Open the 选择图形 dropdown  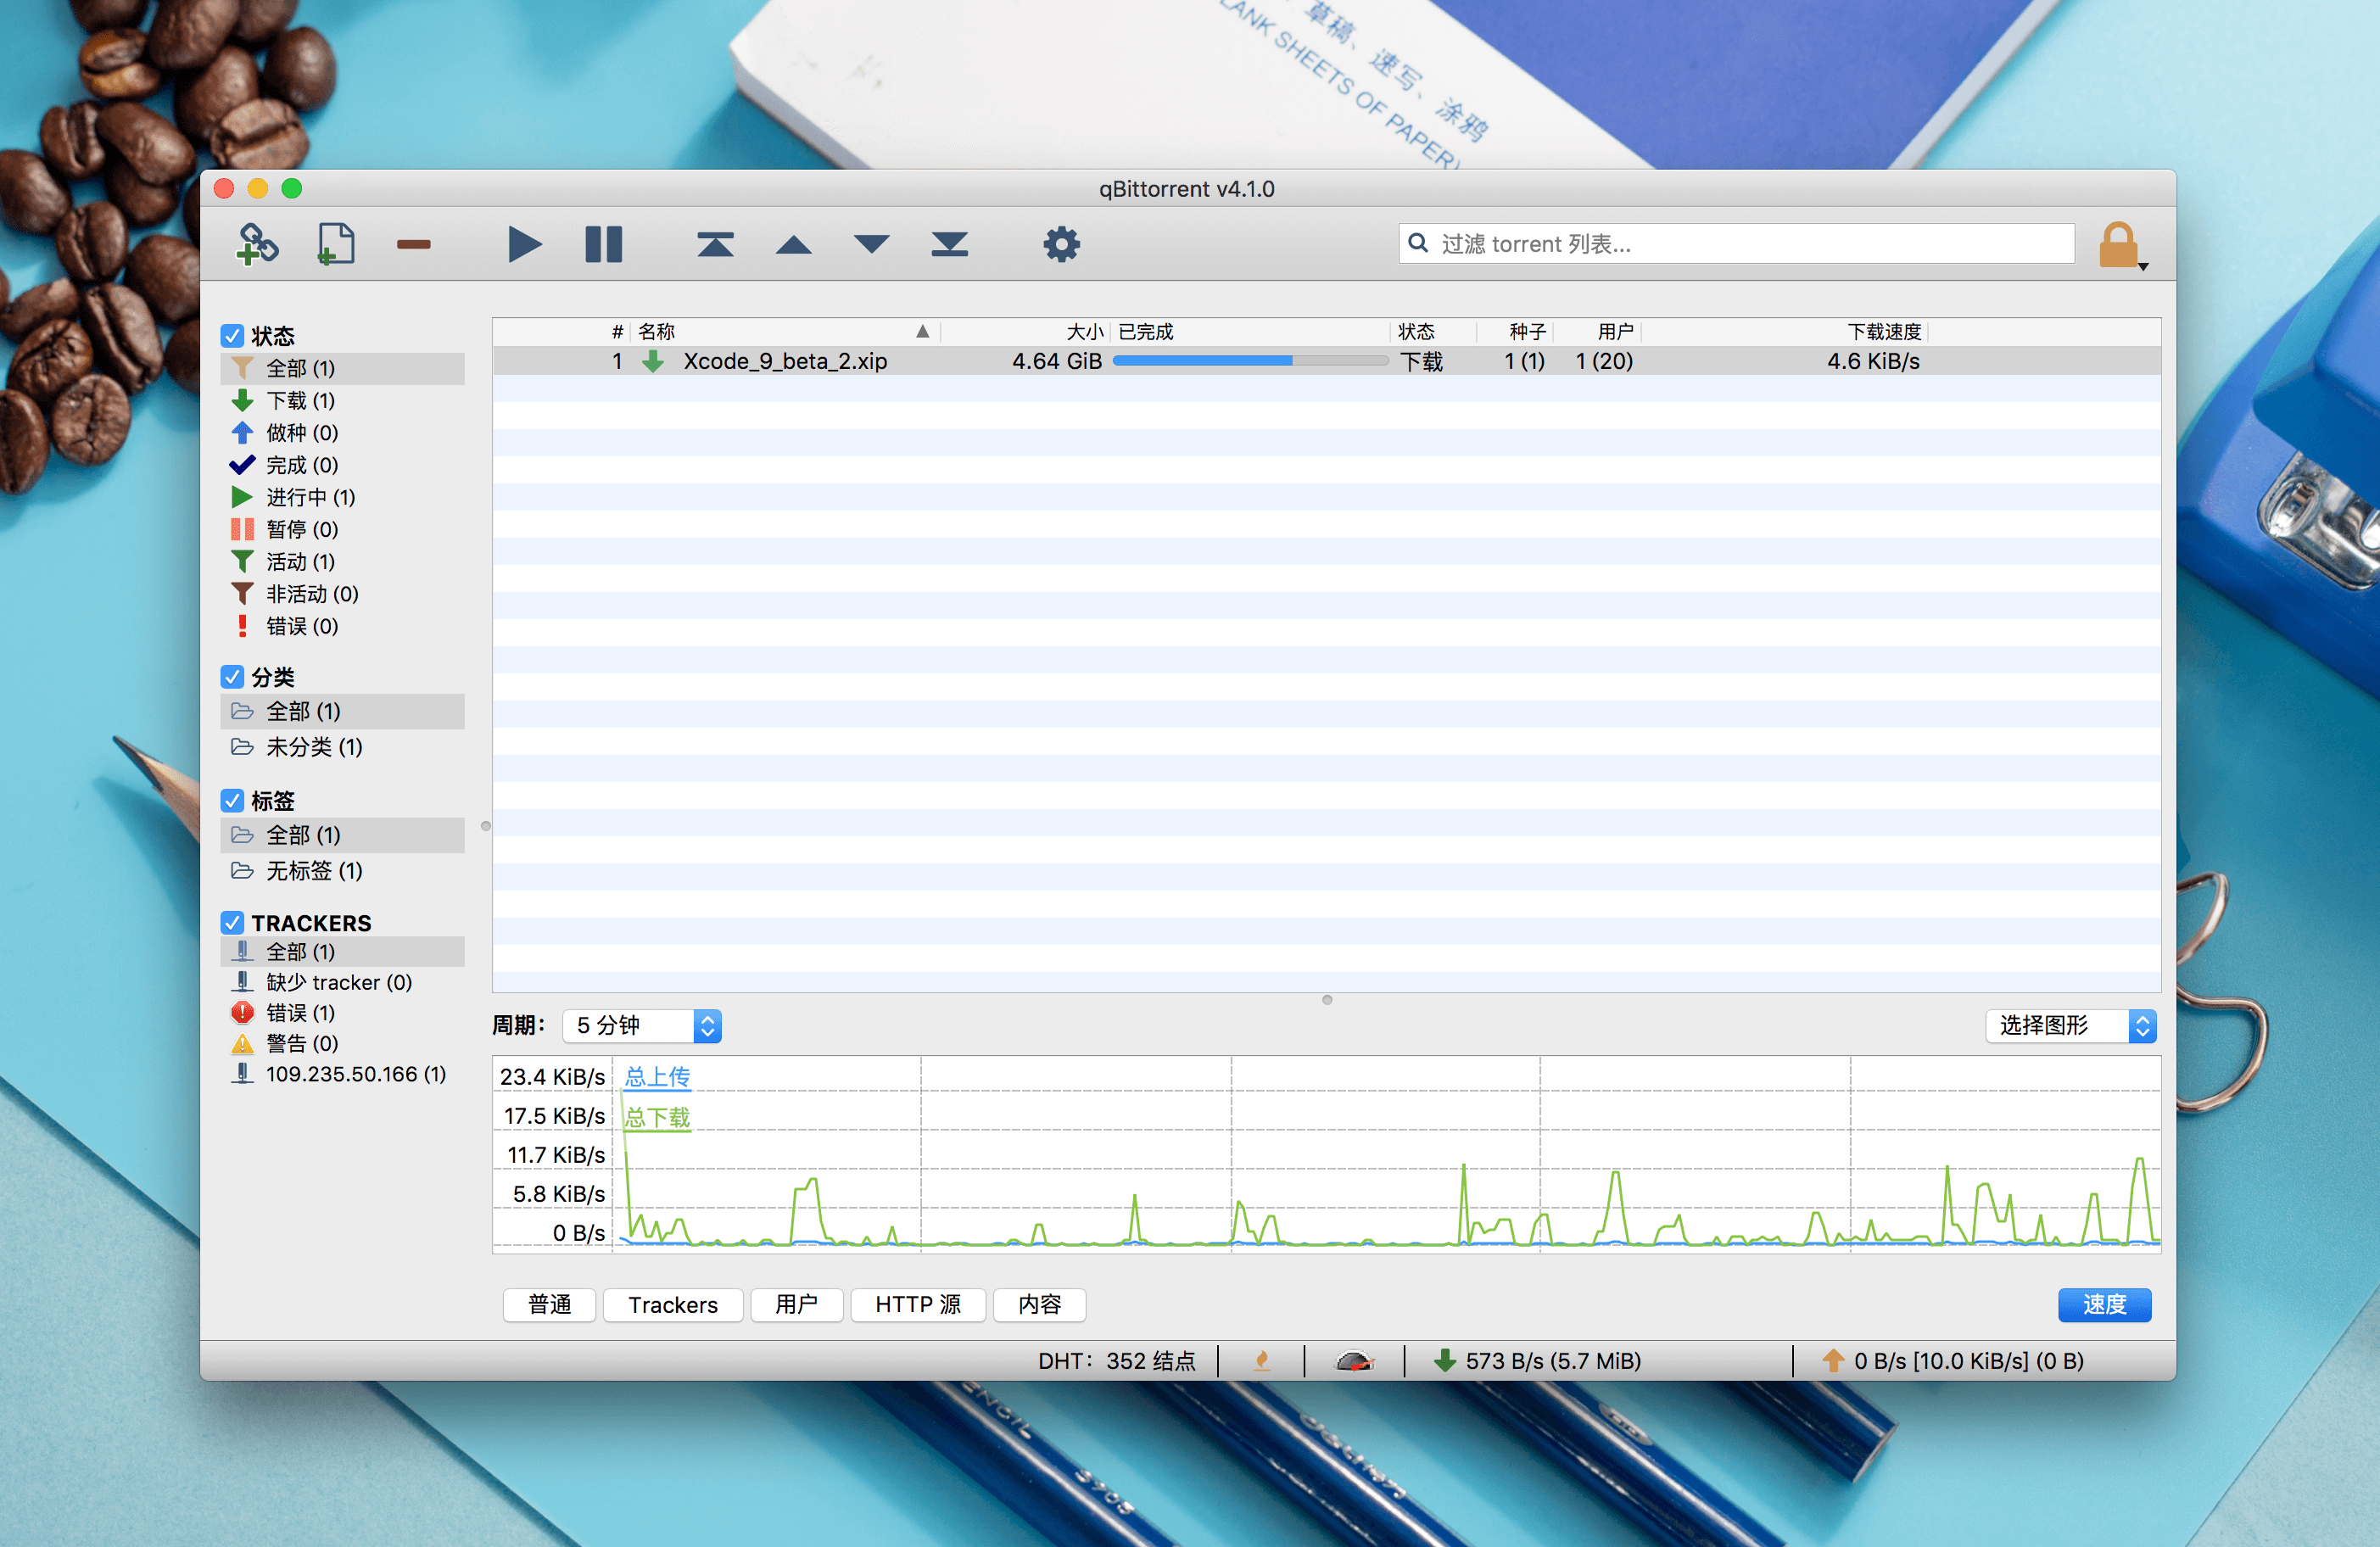tap(2070, 1025)
